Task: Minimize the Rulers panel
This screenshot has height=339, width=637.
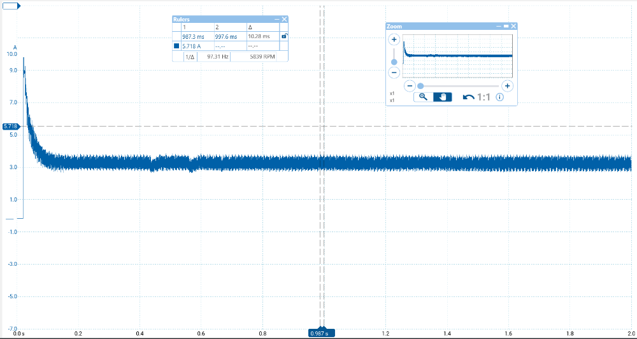Action: 277,20
